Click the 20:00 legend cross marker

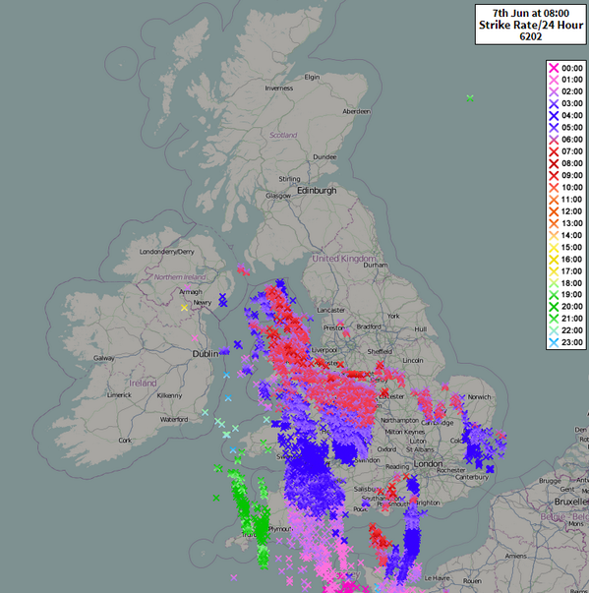554,307
